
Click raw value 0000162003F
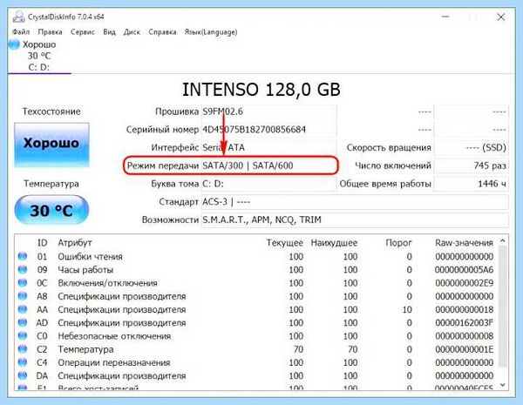coord(464,323)
